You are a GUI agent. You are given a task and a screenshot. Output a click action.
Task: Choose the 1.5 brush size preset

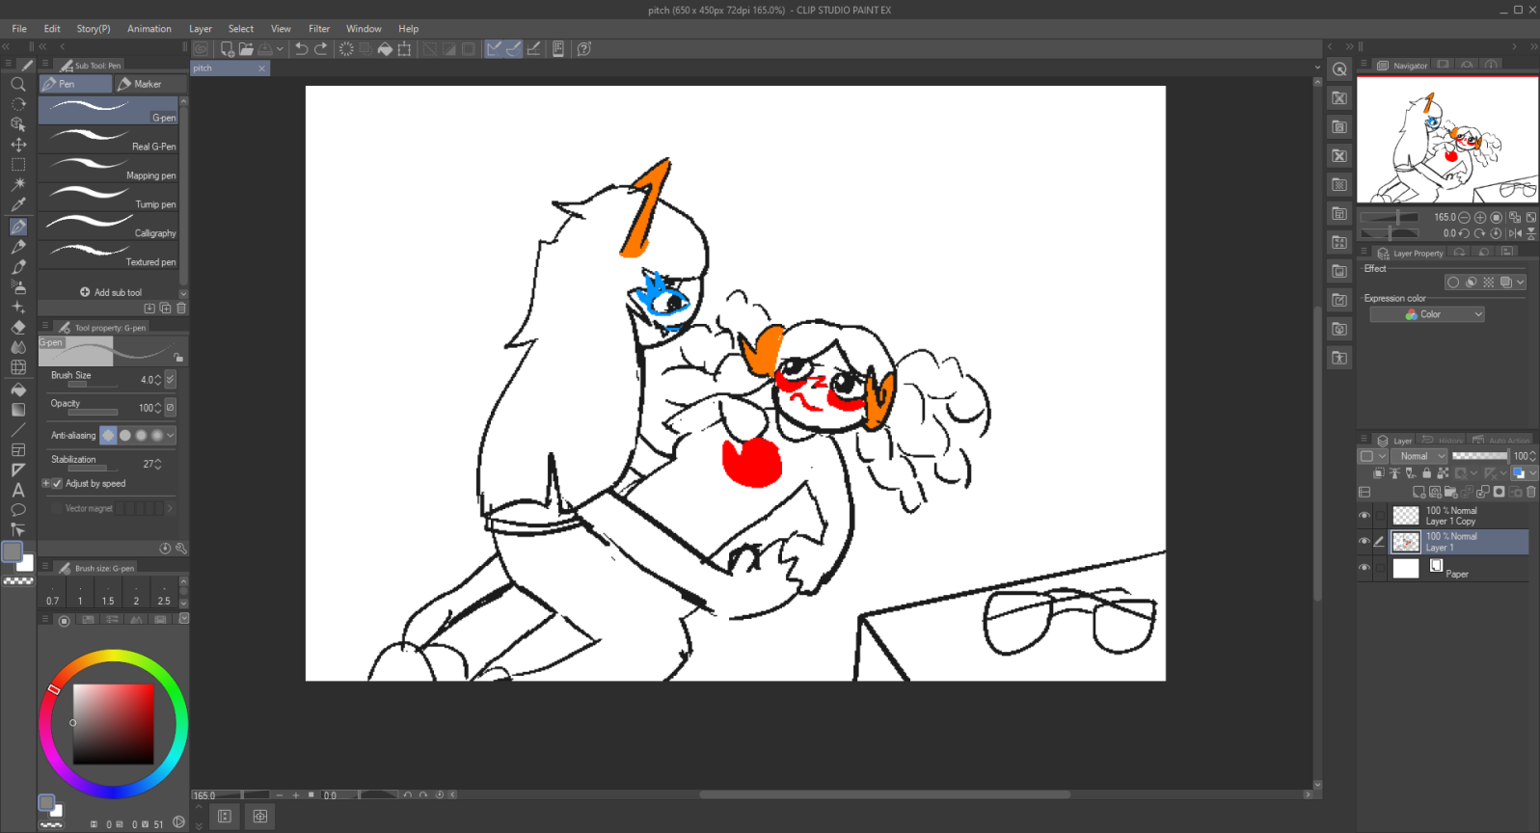pos(108,593)
